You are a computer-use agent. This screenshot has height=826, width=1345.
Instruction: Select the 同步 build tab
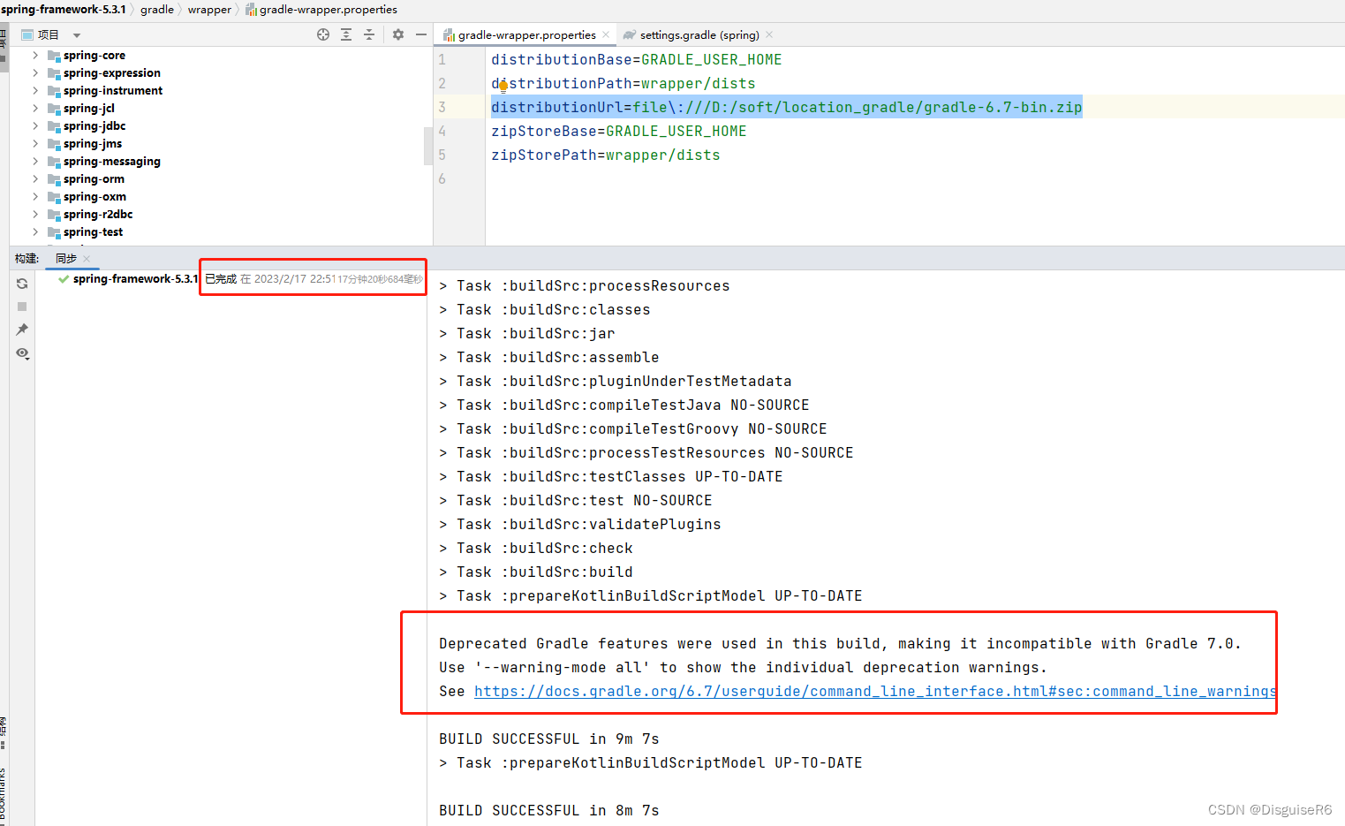click(x=66, y=258)
